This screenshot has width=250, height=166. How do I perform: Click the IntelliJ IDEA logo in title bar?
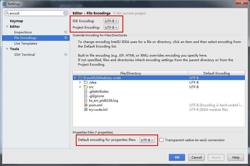click(4, 4)
